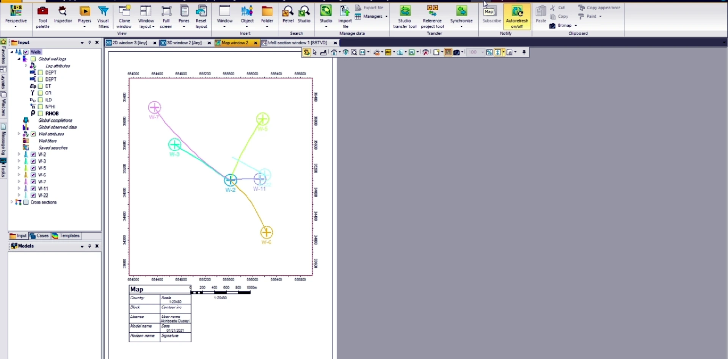Open the Reference project tool
728x359 pixels.
coord(432,17)
